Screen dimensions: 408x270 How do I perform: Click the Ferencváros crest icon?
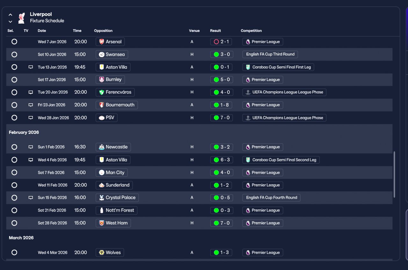[102, 92]
